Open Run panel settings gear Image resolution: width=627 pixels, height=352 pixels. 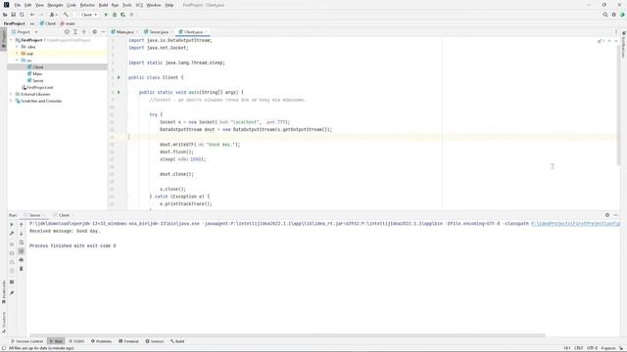(x=607, y=215)
